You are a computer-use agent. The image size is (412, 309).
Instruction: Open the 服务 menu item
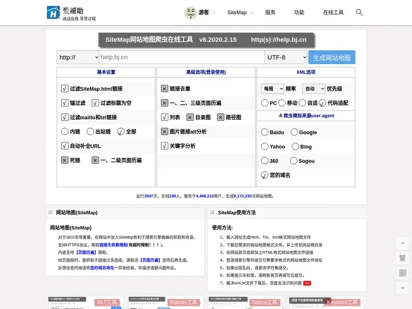tap(270, 13)
